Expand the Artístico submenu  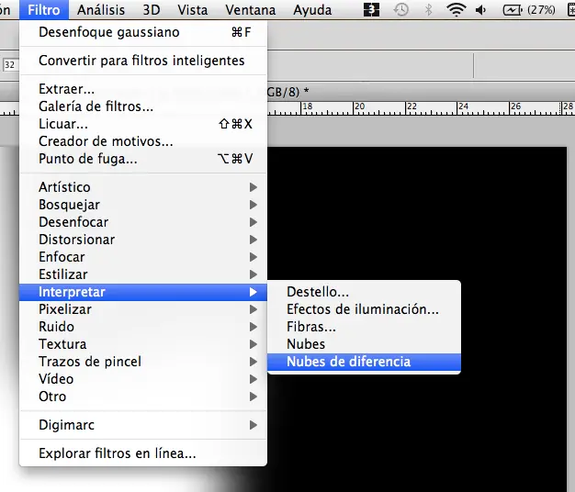coord(143,187)
